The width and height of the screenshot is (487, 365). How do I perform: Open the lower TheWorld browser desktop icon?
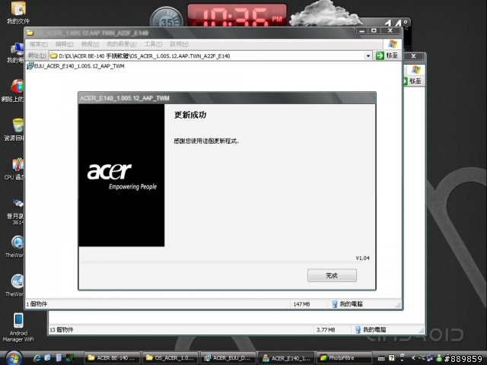[x=15, y=286]
